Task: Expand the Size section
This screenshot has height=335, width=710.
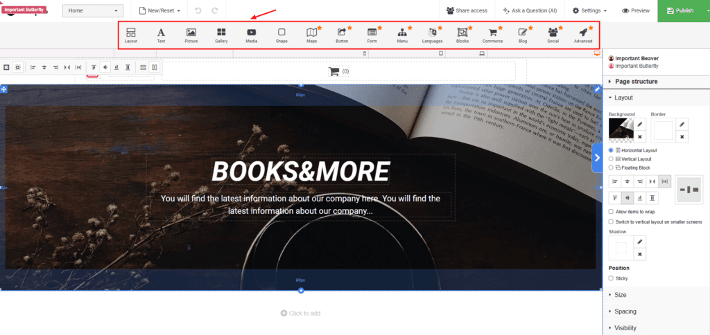Action: tap(656, 295)
